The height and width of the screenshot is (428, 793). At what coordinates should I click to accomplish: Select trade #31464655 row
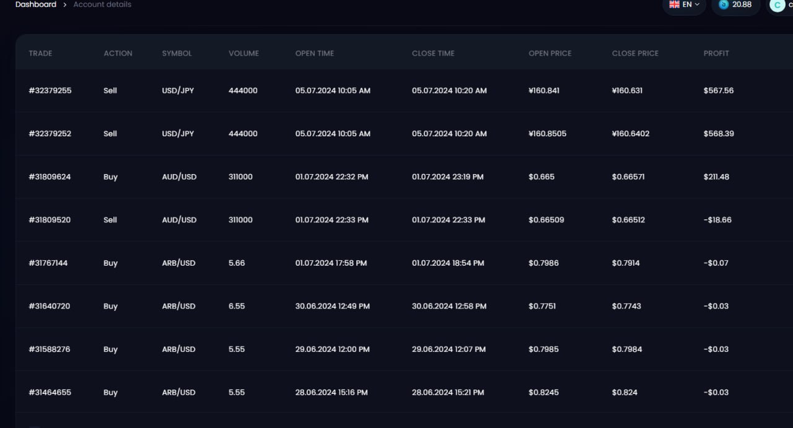pyautogui.click(x=50, y=392)
